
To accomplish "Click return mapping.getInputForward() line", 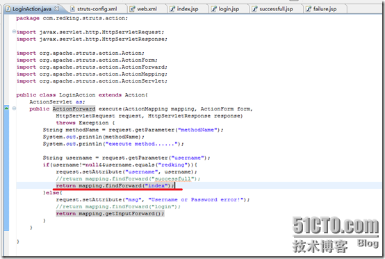I will point(110,214).
